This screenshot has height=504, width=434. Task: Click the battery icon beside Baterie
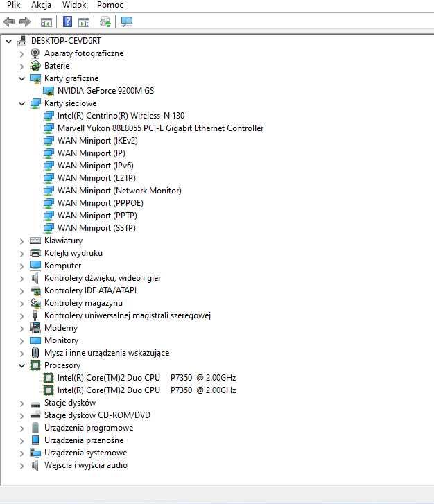click(x=35, y=66)
